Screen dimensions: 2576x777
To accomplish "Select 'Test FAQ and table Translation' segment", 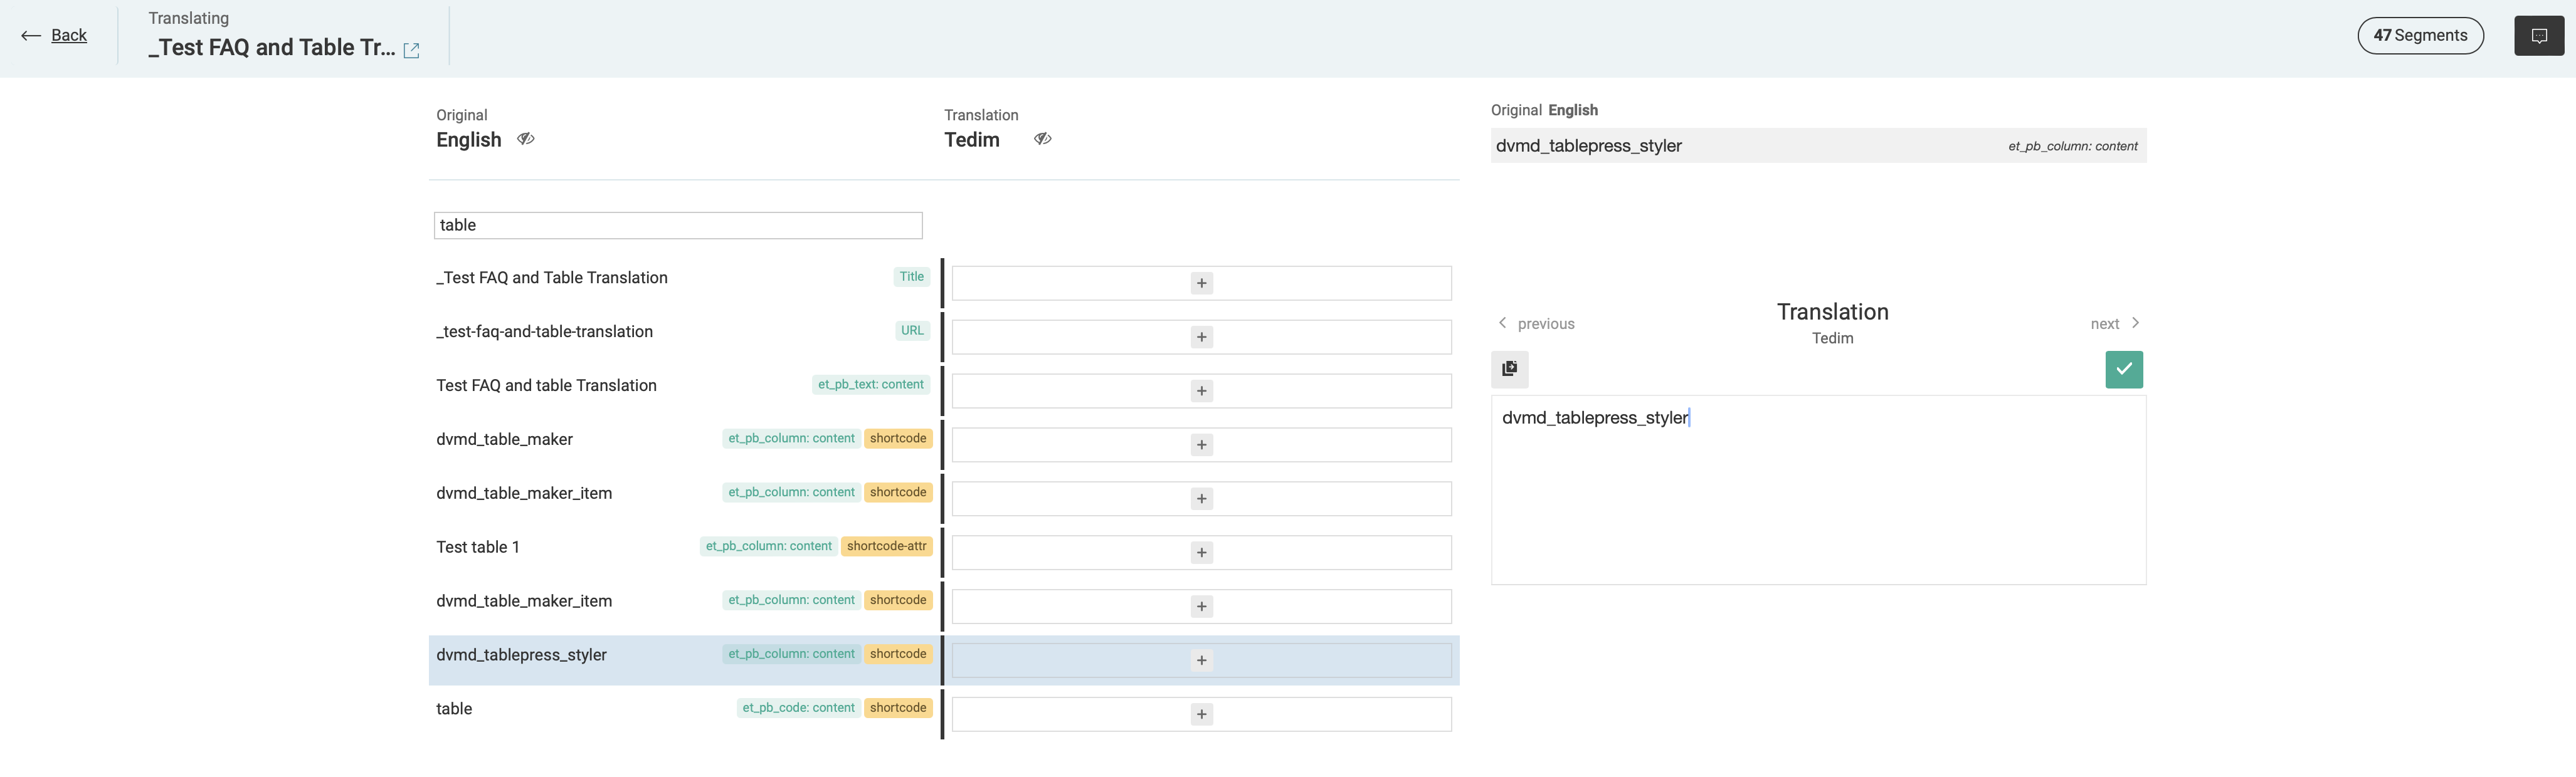I will pos(546,385).
